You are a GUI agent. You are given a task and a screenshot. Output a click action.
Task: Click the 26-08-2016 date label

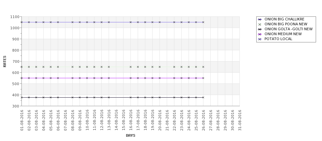click(x=203, y=120)
